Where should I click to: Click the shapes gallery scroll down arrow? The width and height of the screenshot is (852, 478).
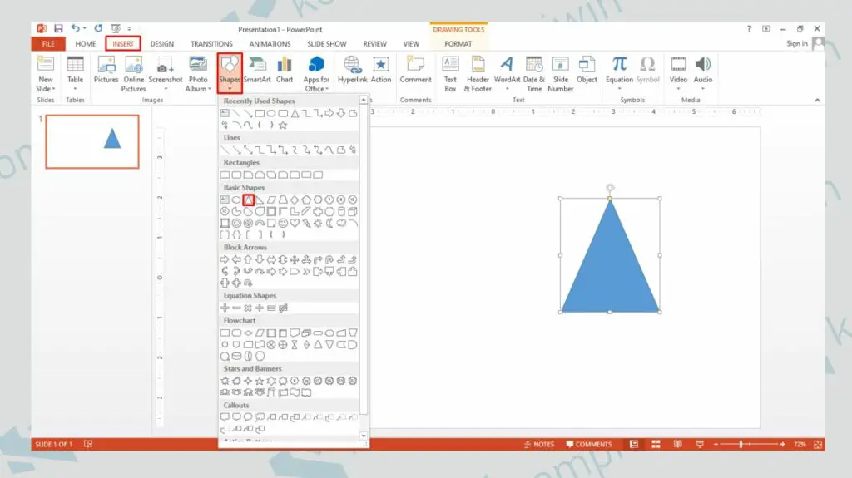[x=363, y=436]
